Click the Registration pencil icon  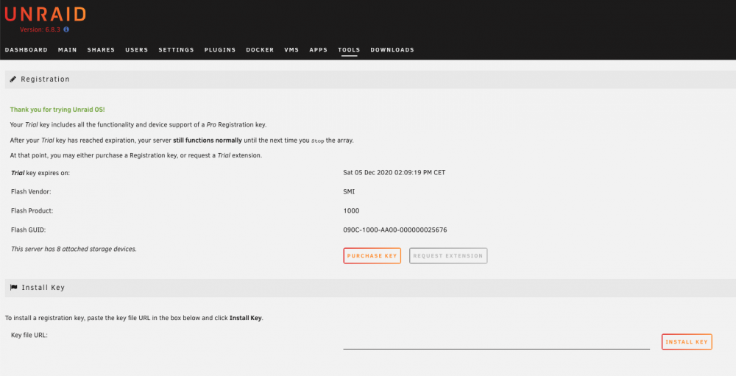pos(13,79)
